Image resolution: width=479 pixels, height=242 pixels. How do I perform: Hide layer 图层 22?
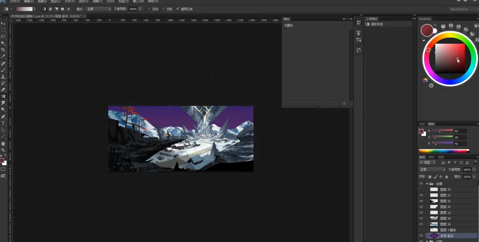[x=421, y=201]
